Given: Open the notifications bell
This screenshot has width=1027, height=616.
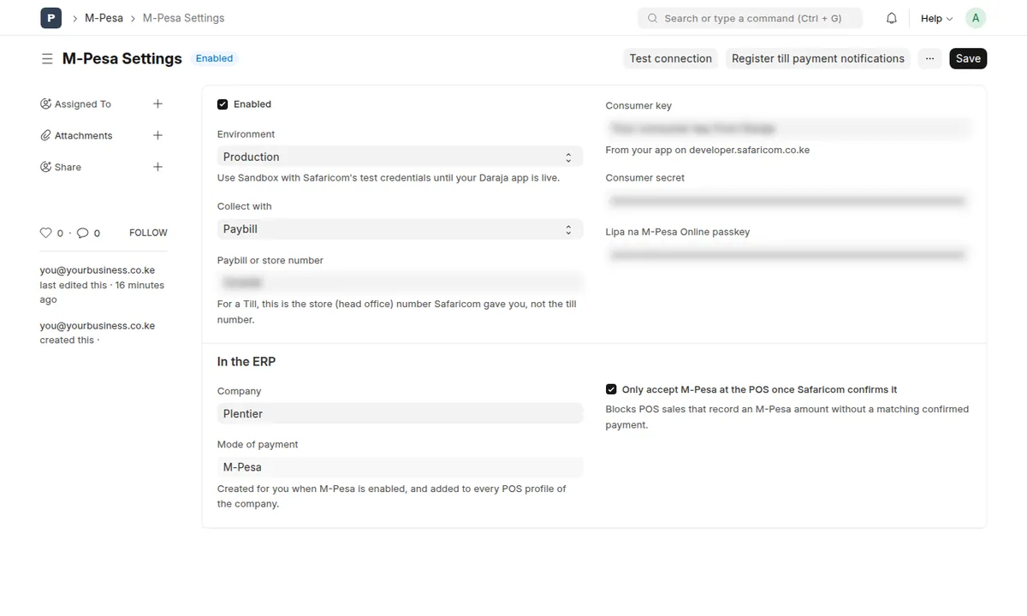Looking at the screenshot, I should coord(892,18).
